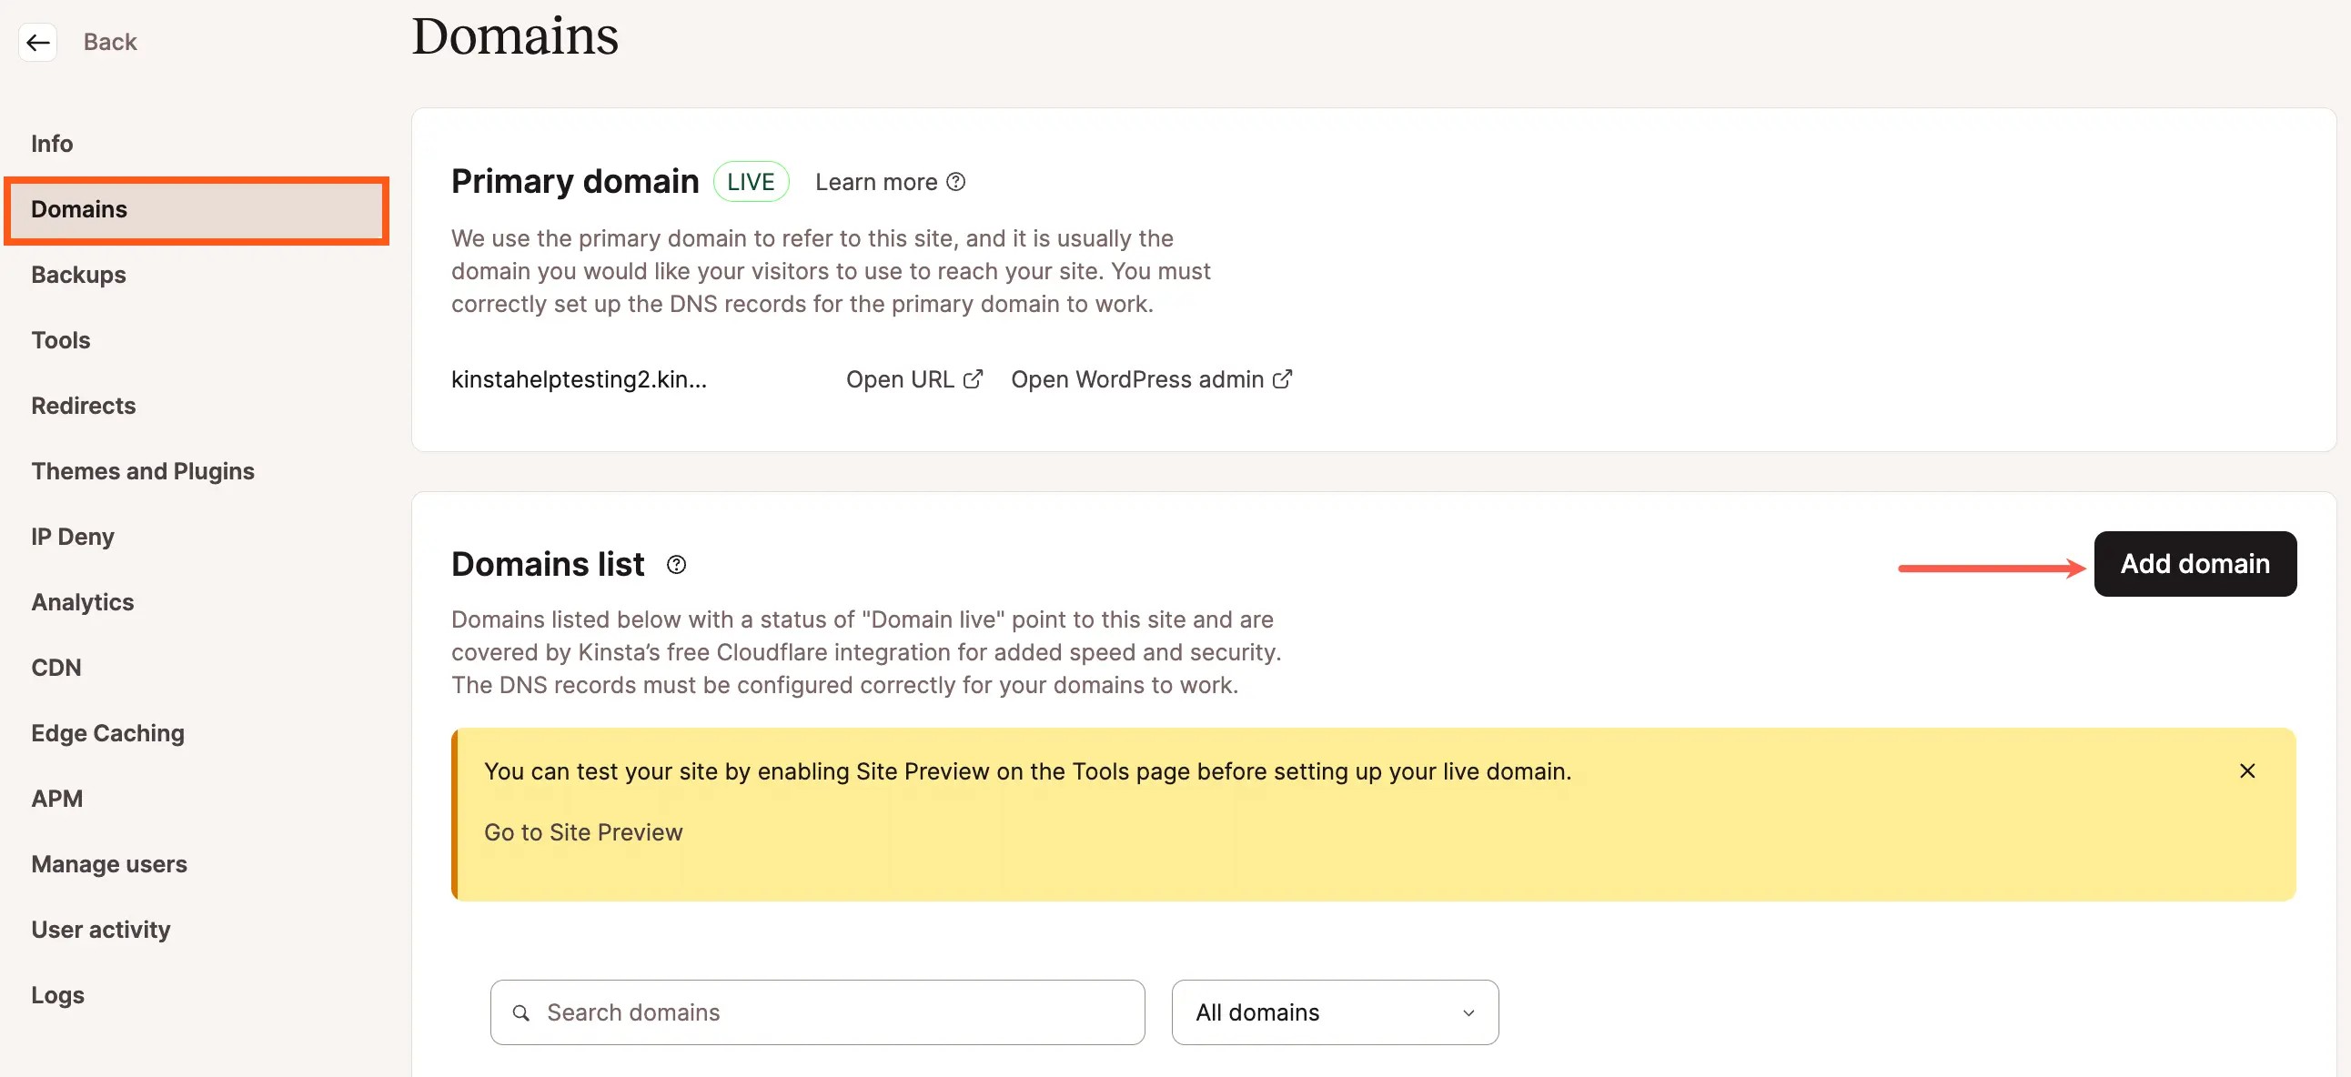
Task: Navigate to the Redirects settings section
Action: pyautogui.click(x=83, y=405)
